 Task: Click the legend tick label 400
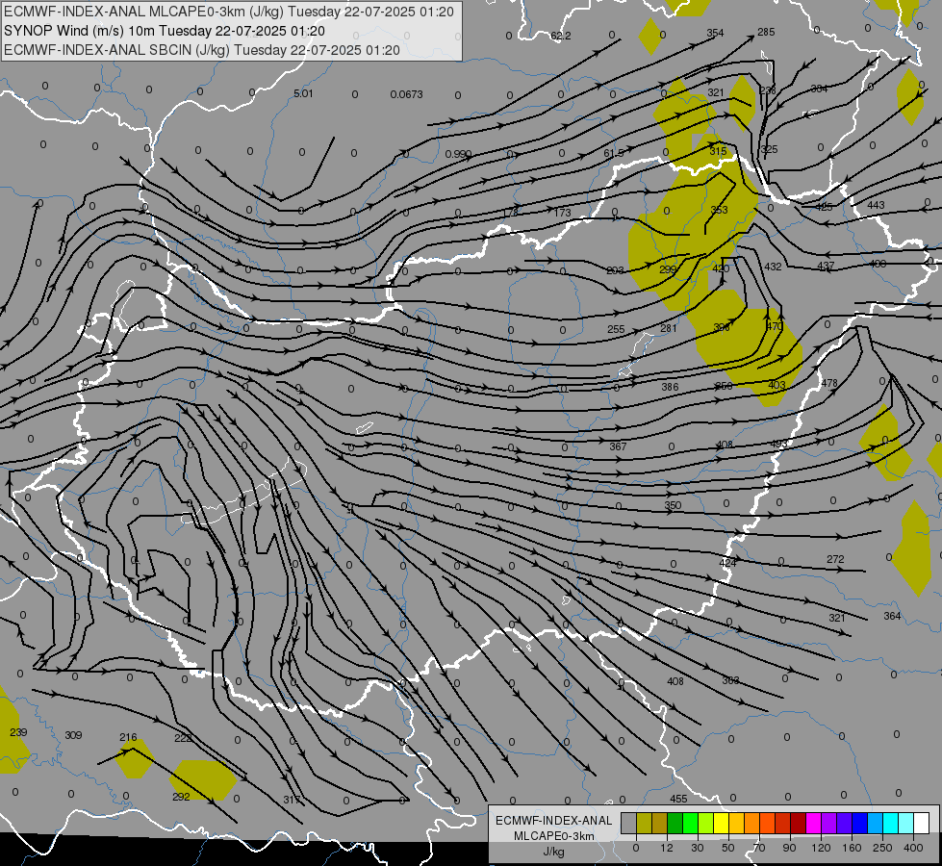(x=913, y=848)
